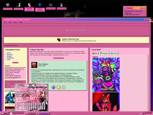Launch the Art Program desktop icon

click(x=18, y=7)
